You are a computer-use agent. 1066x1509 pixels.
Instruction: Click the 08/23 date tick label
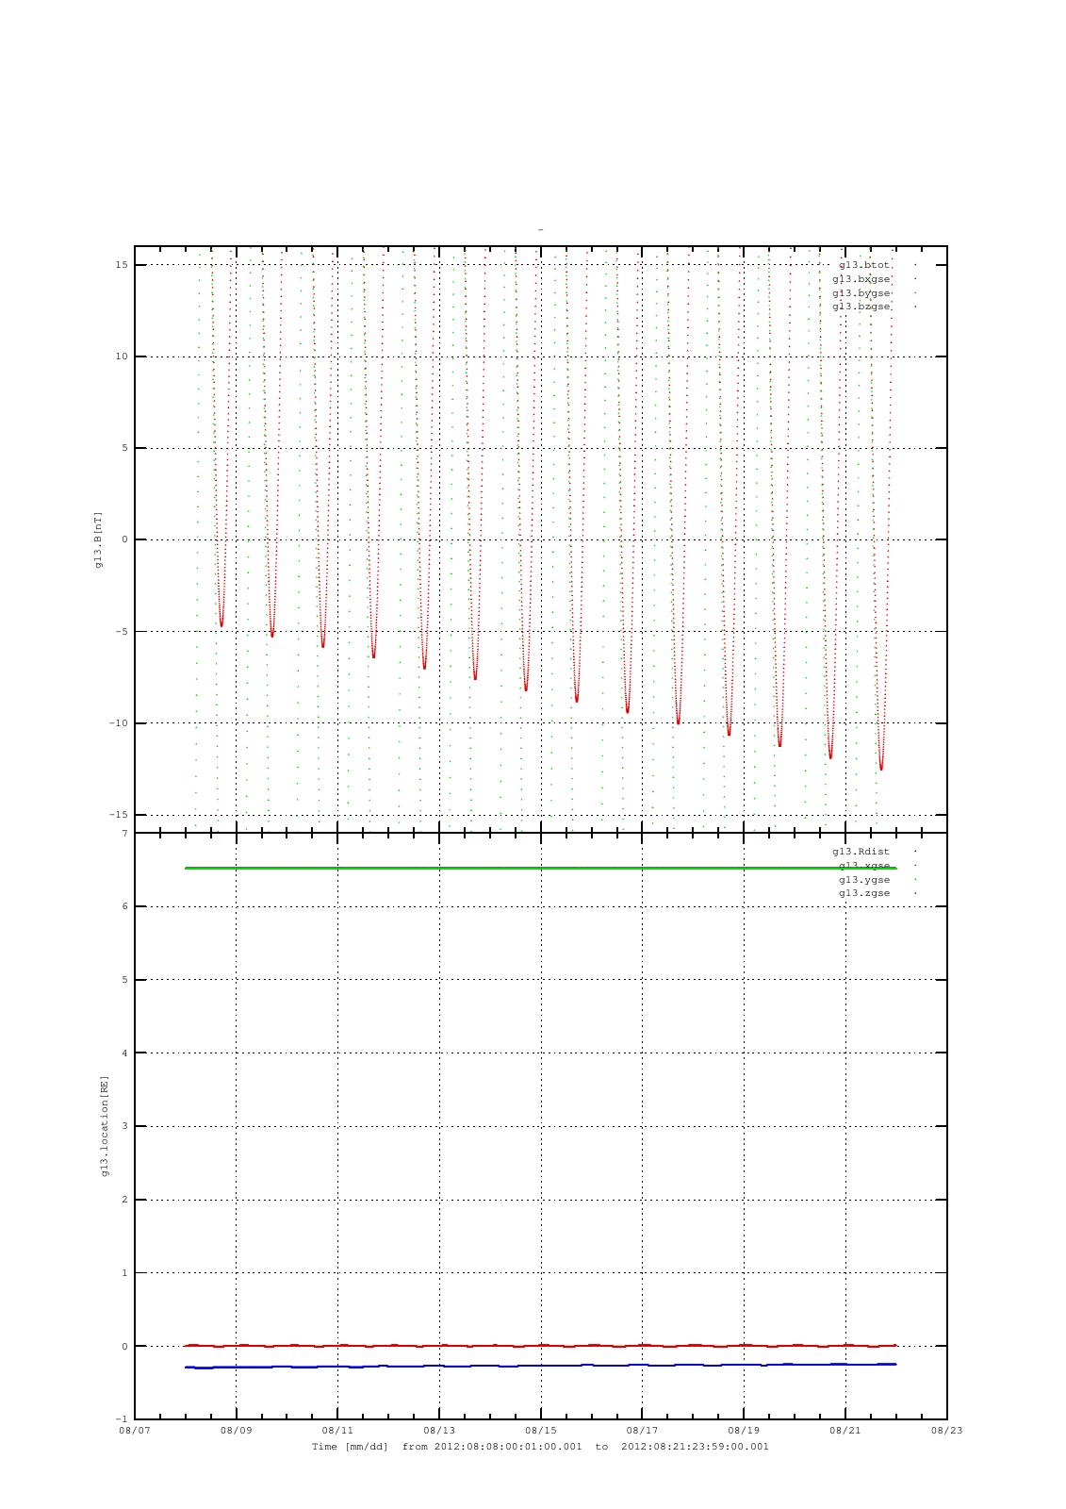946,1431
